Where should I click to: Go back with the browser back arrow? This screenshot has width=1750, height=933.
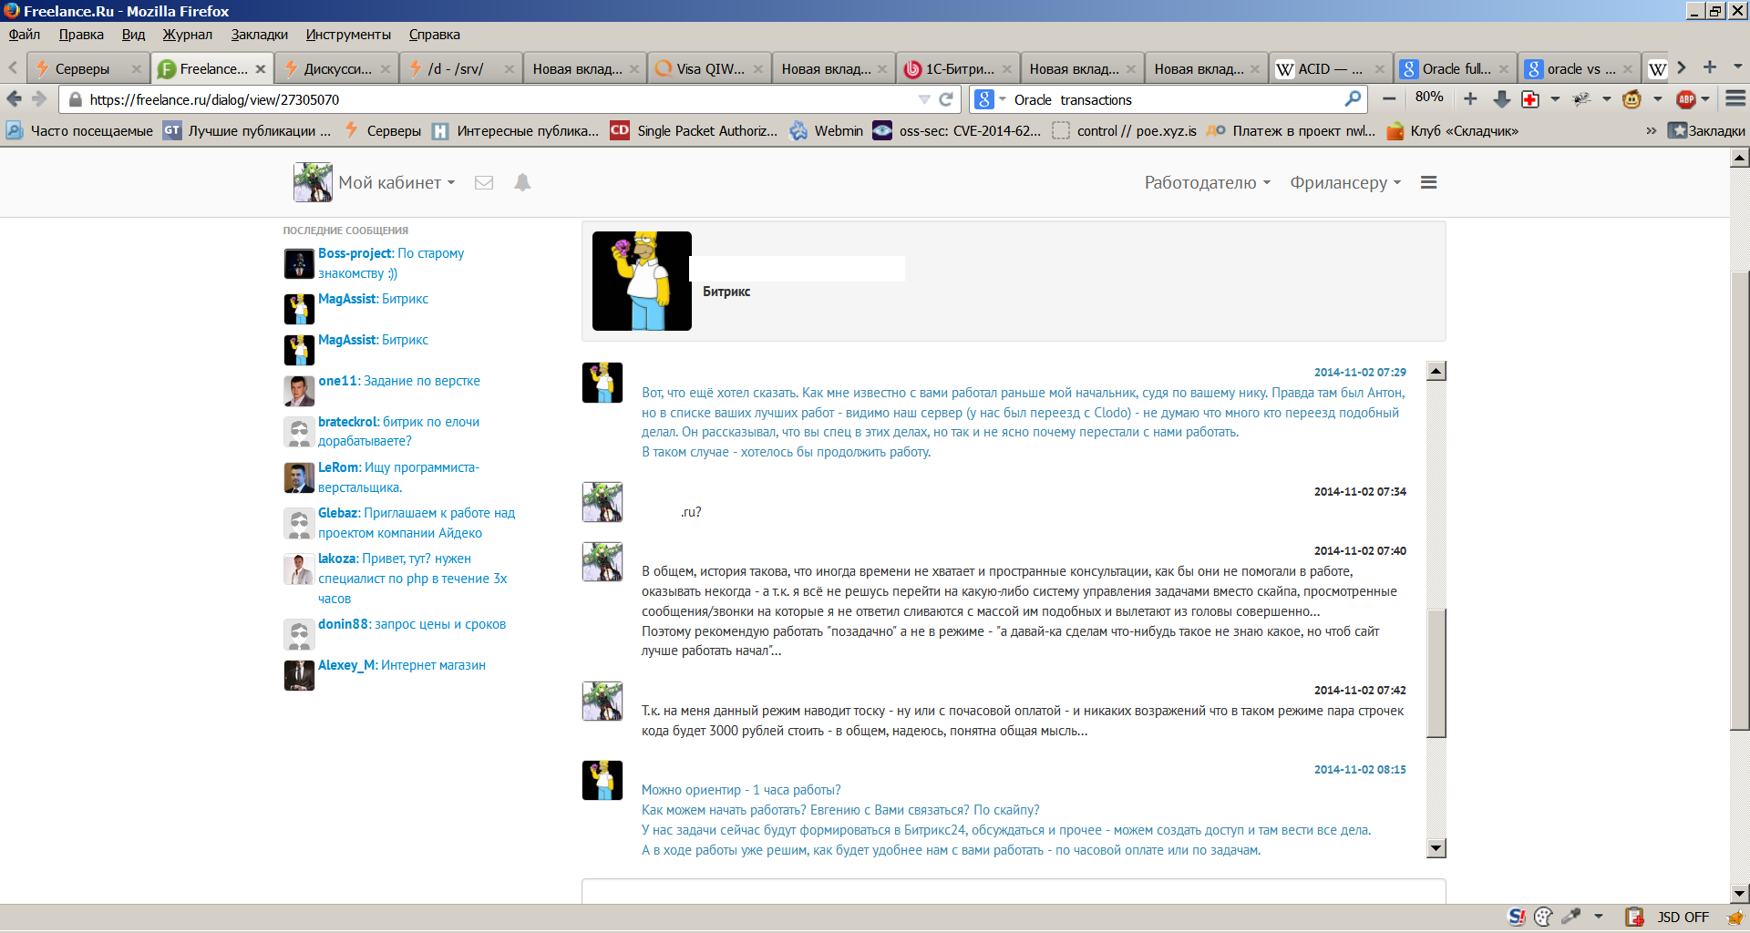click(14, 98)
